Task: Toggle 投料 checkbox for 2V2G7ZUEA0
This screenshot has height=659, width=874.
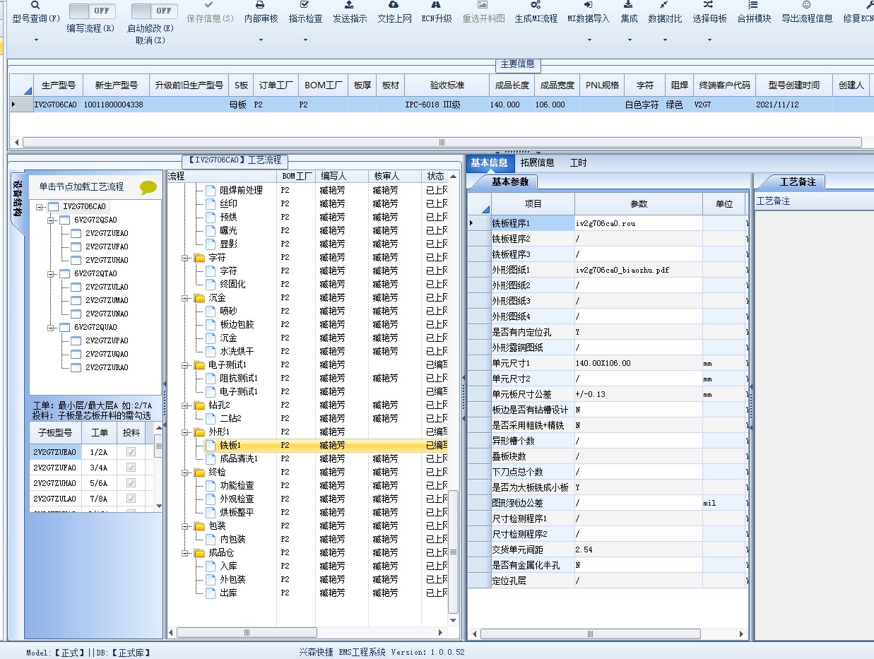Action: [131, 452]
